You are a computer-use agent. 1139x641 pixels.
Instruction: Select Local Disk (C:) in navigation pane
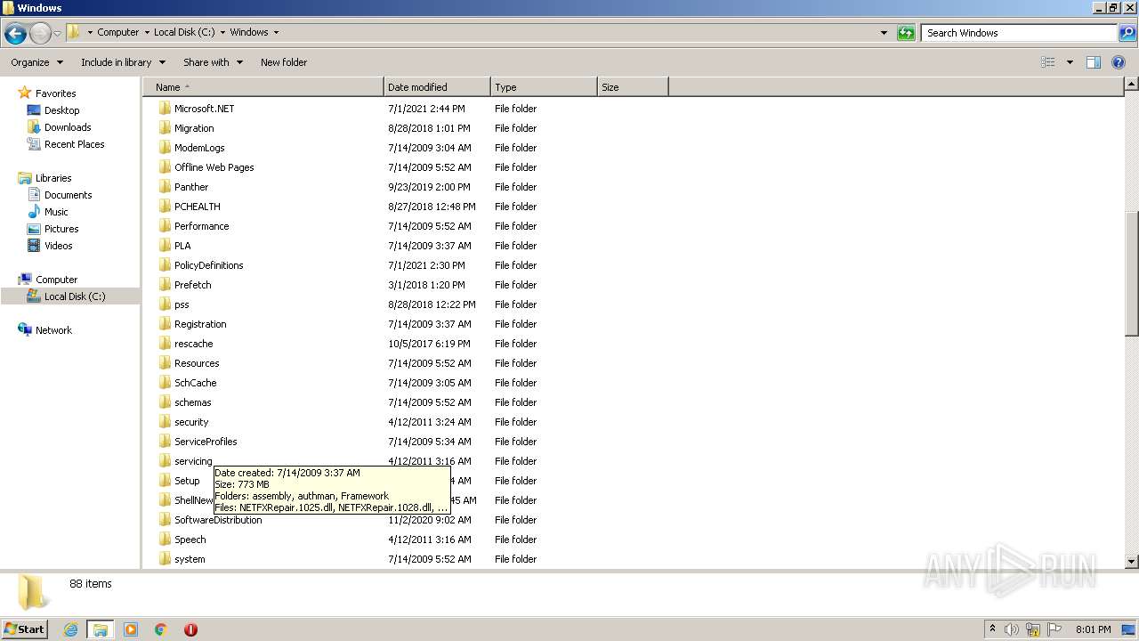(75, 296)
